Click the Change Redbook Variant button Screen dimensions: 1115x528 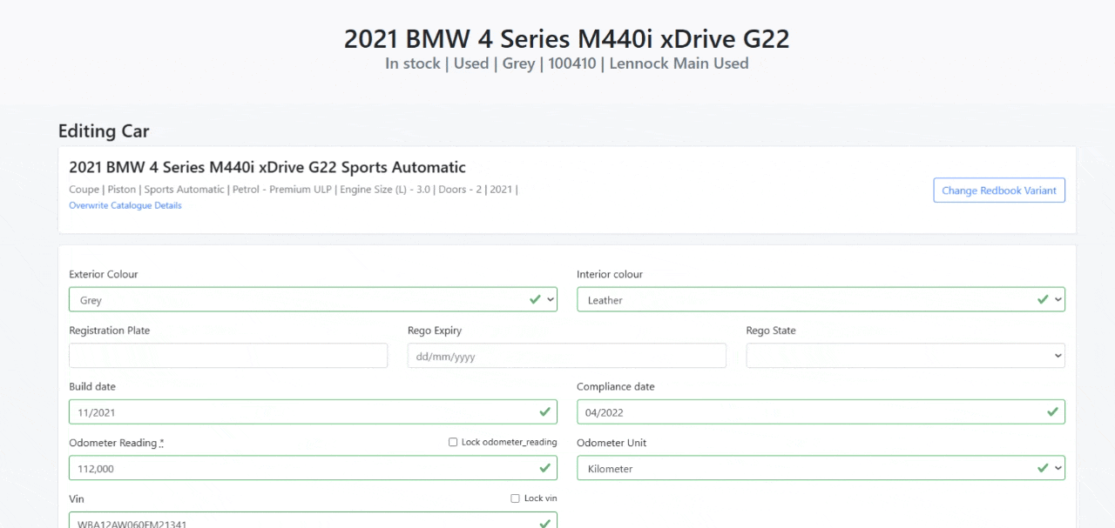998,190
